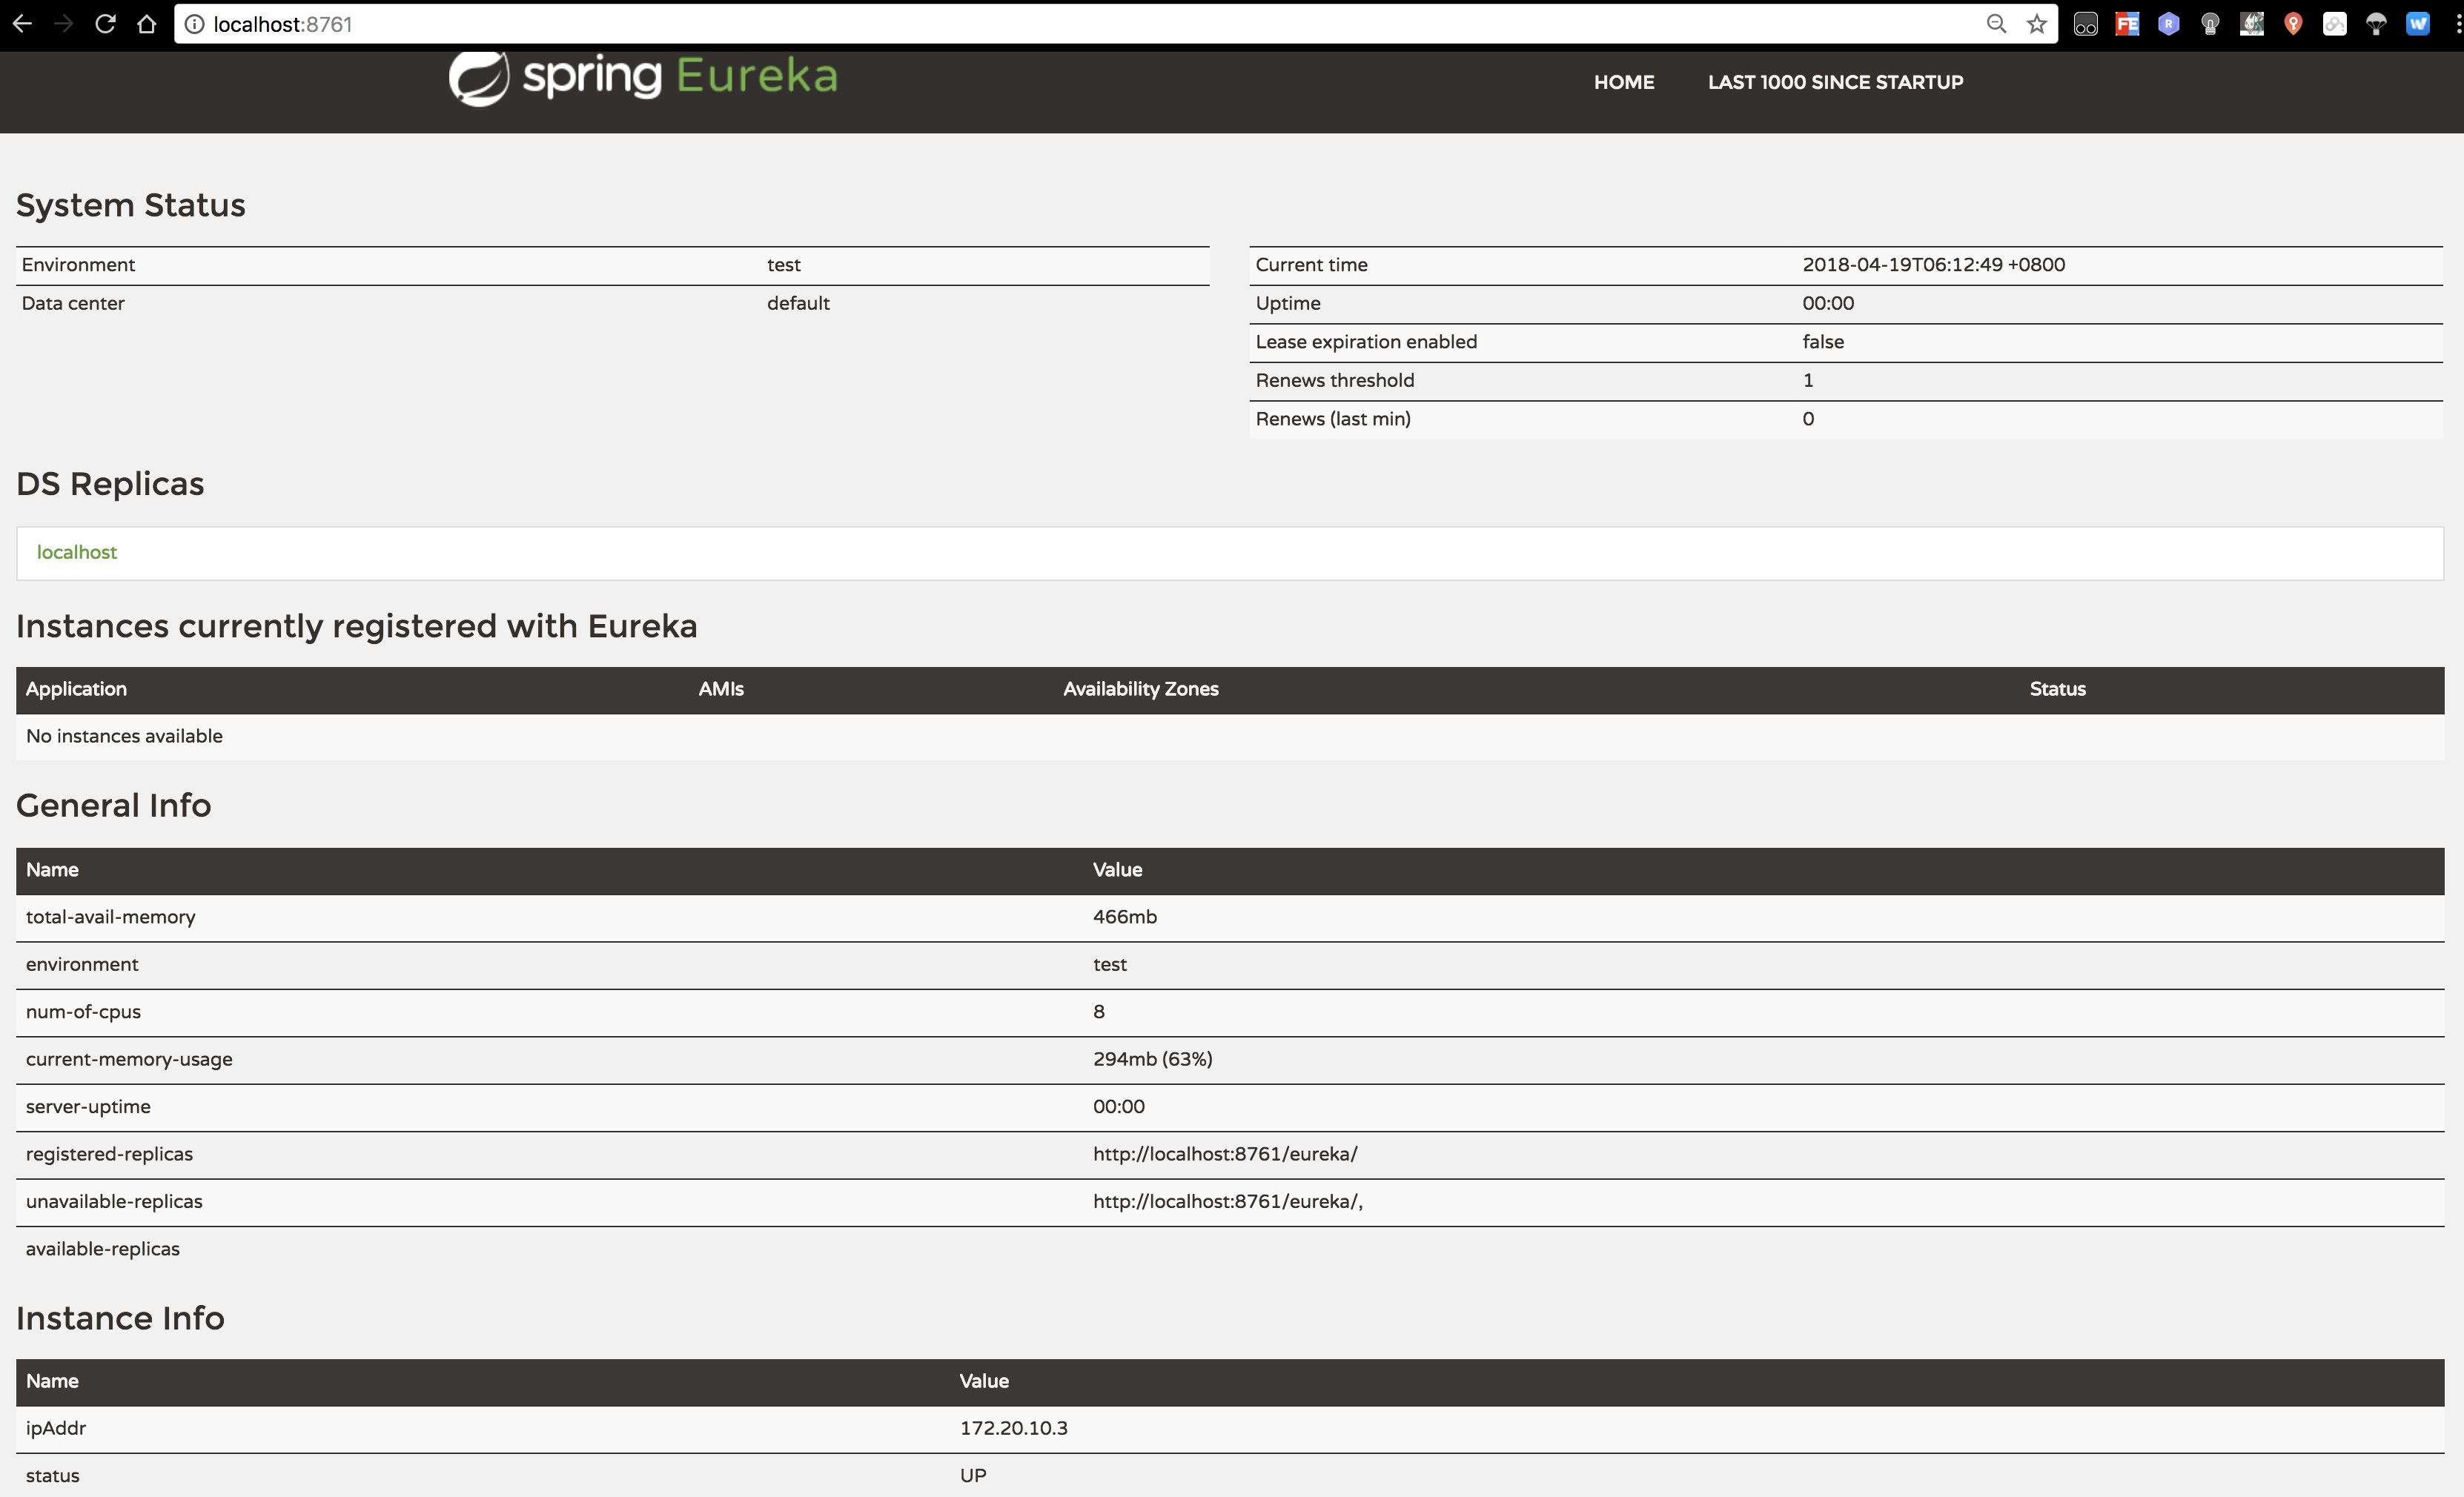Image resolution: width=2464 pixels, height=1497 pixels.
Task: Bookmark this page with the star
Action: (2037, 24)
